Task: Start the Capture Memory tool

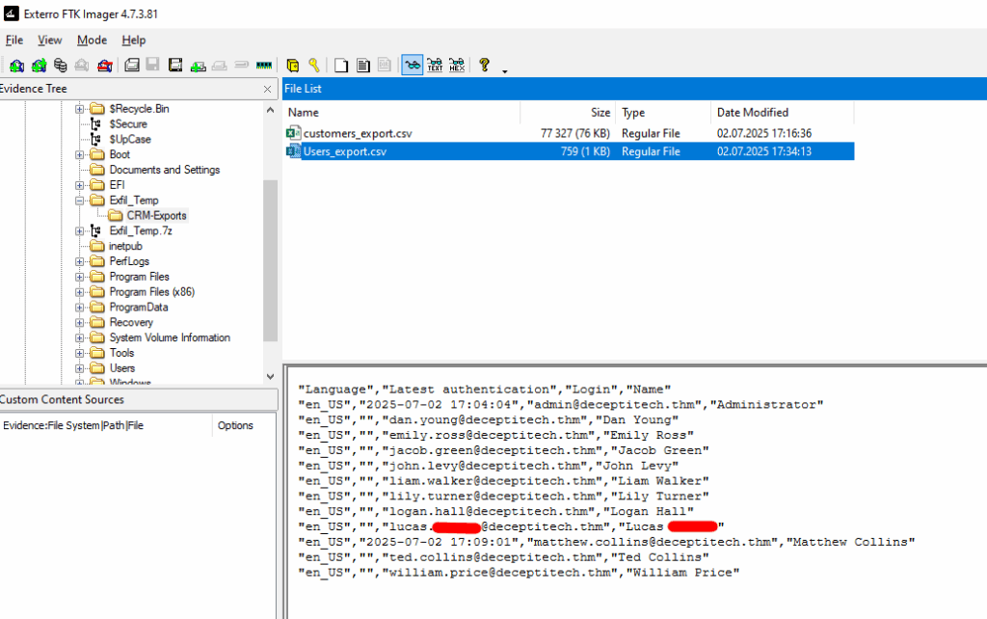Action: pos(264,65)
